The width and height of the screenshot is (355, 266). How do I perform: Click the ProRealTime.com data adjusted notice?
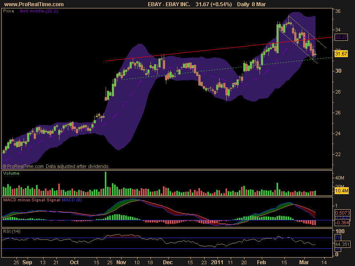pyautogui.click(x=55, y=166)
